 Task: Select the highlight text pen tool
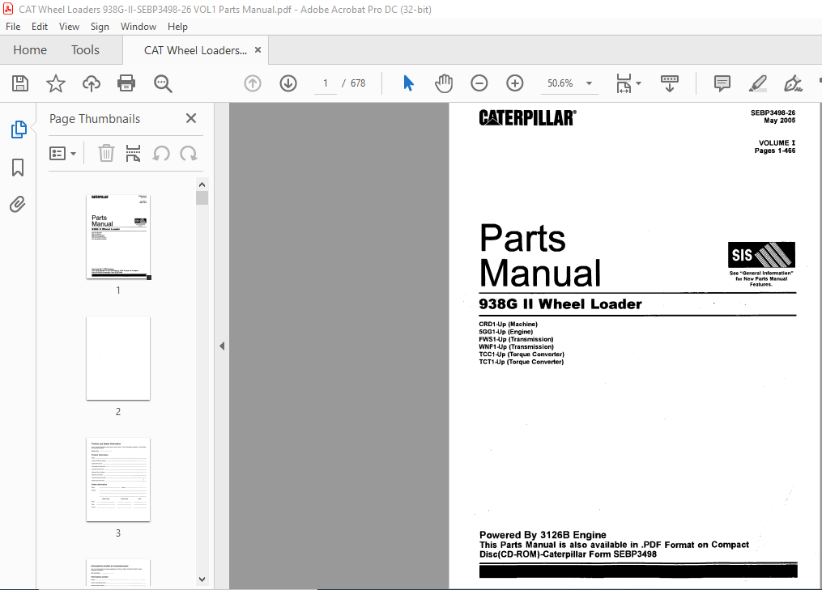pos(757,83)
